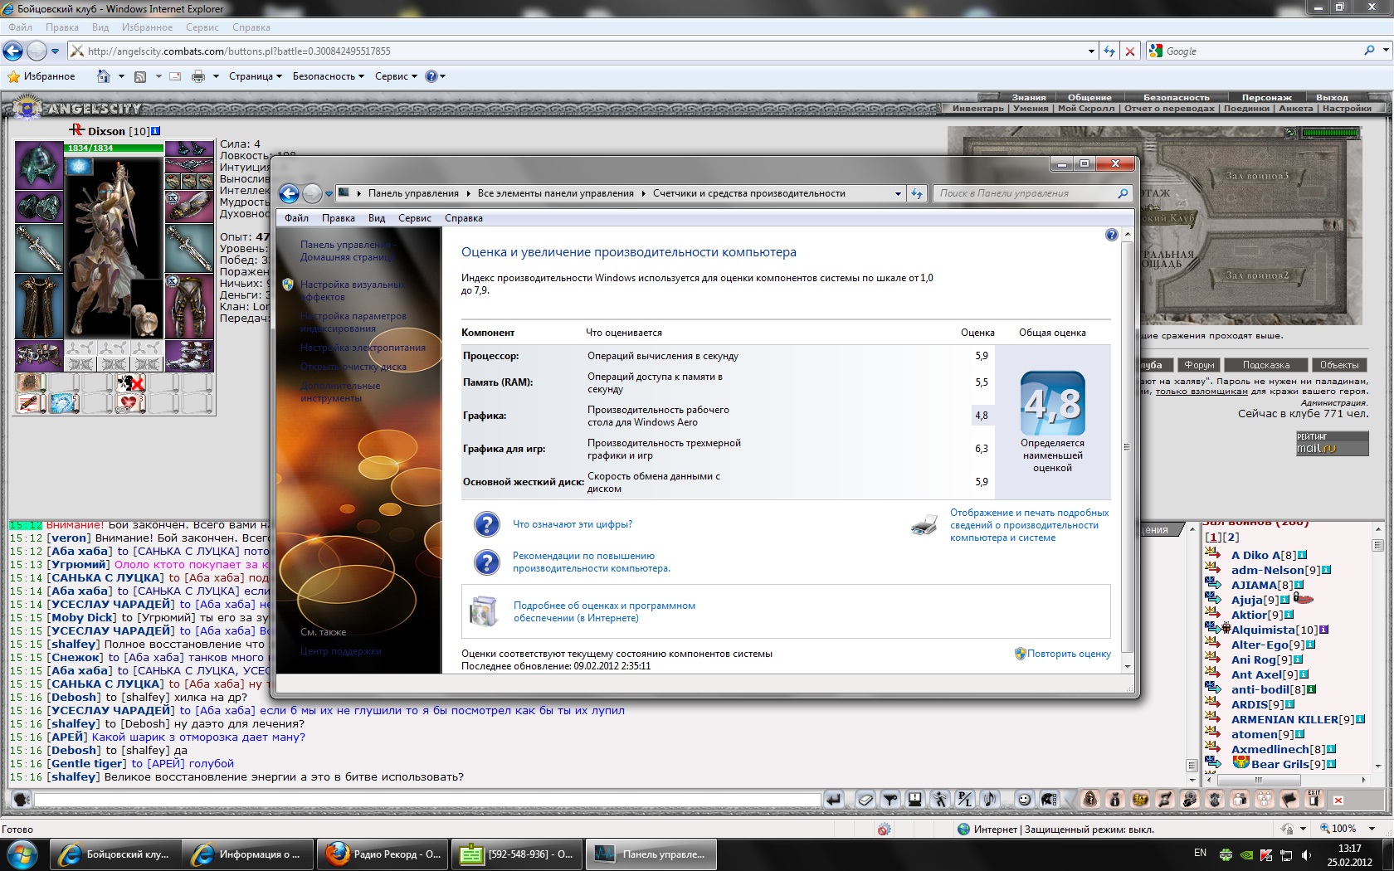The image size is (1394, 871).
Task: Open the 'Вид' menu in Control Panel window
Action: tap(377, 218)
